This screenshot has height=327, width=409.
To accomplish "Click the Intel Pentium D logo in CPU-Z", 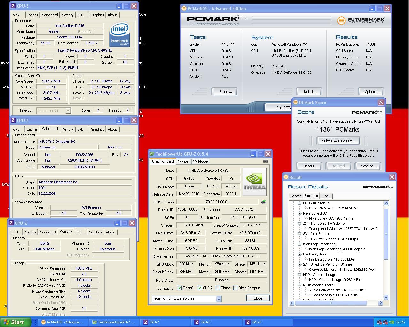I will point(120,35).
